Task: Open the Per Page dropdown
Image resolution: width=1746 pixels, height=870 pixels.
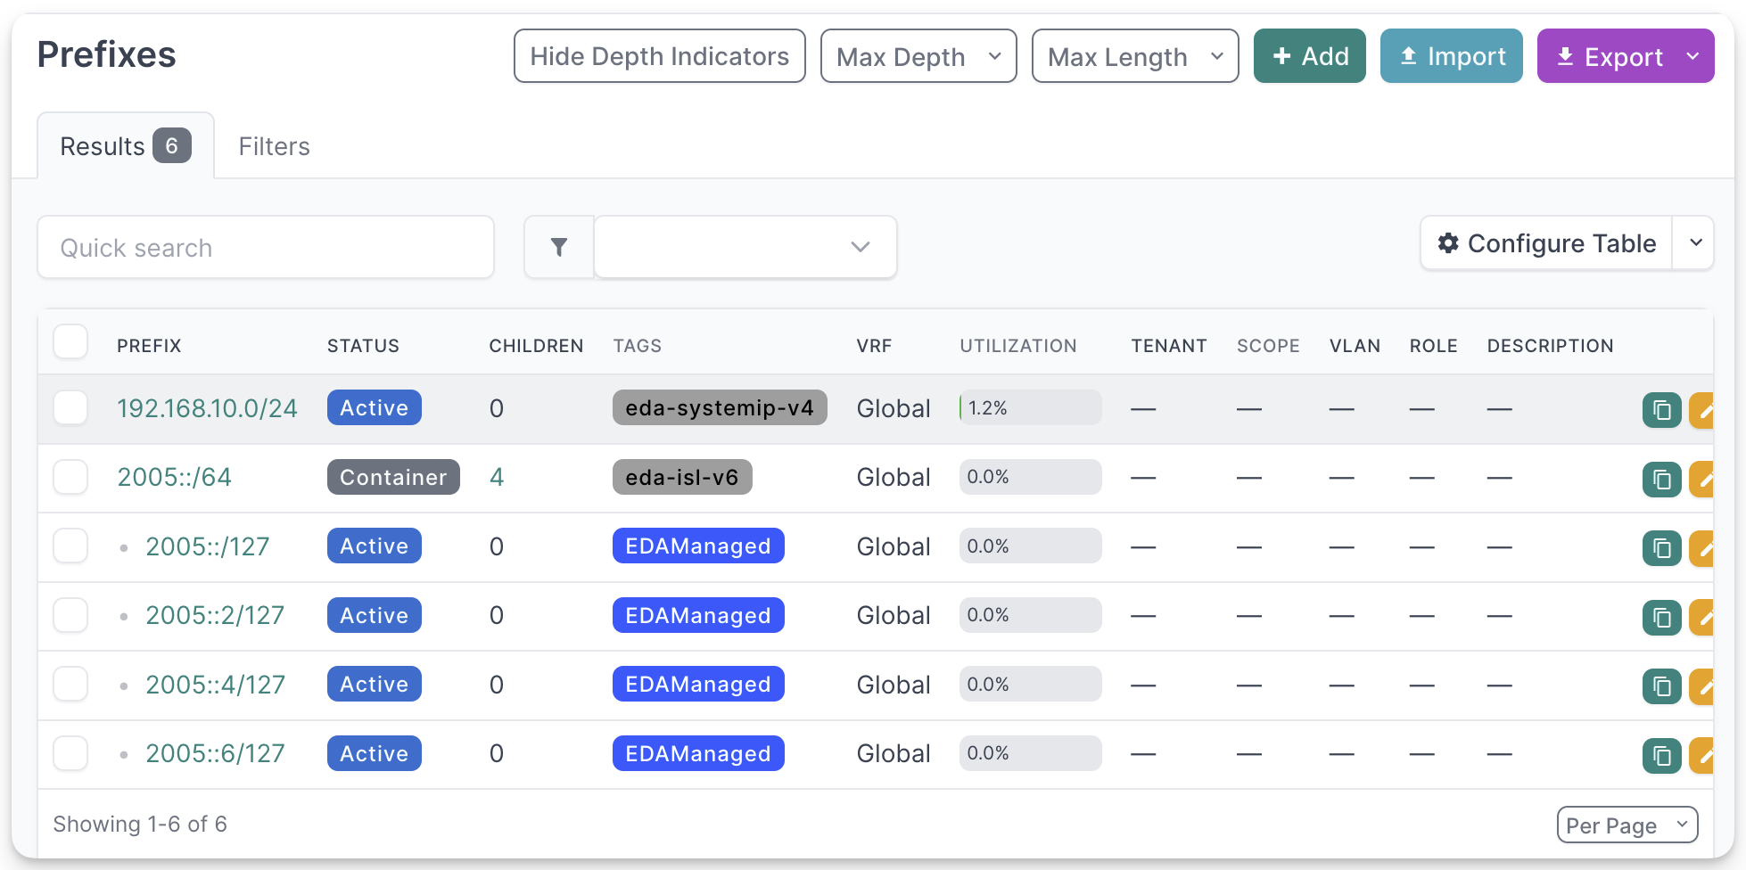Action: (x=1627, y=825)
